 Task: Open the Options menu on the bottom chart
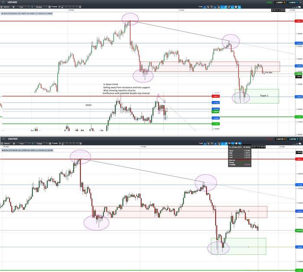point(6,144)
